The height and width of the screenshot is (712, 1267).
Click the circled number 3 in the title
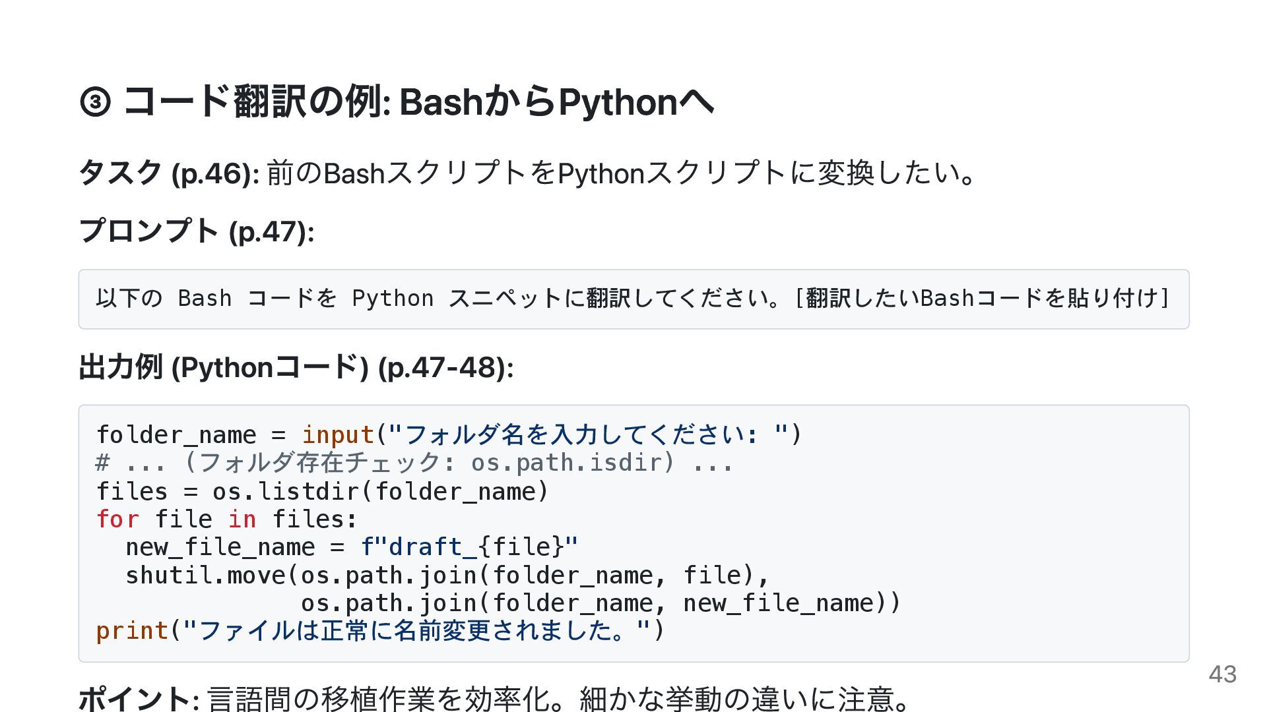(95, 102)
